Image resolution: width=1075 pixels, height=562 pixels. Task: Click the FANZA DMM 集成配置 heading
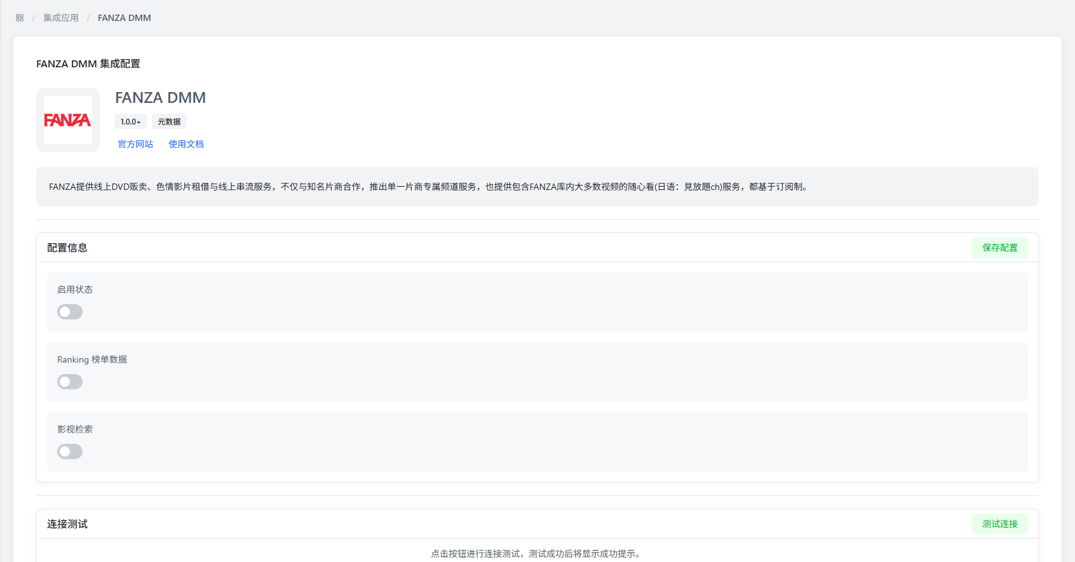point(88,64)
